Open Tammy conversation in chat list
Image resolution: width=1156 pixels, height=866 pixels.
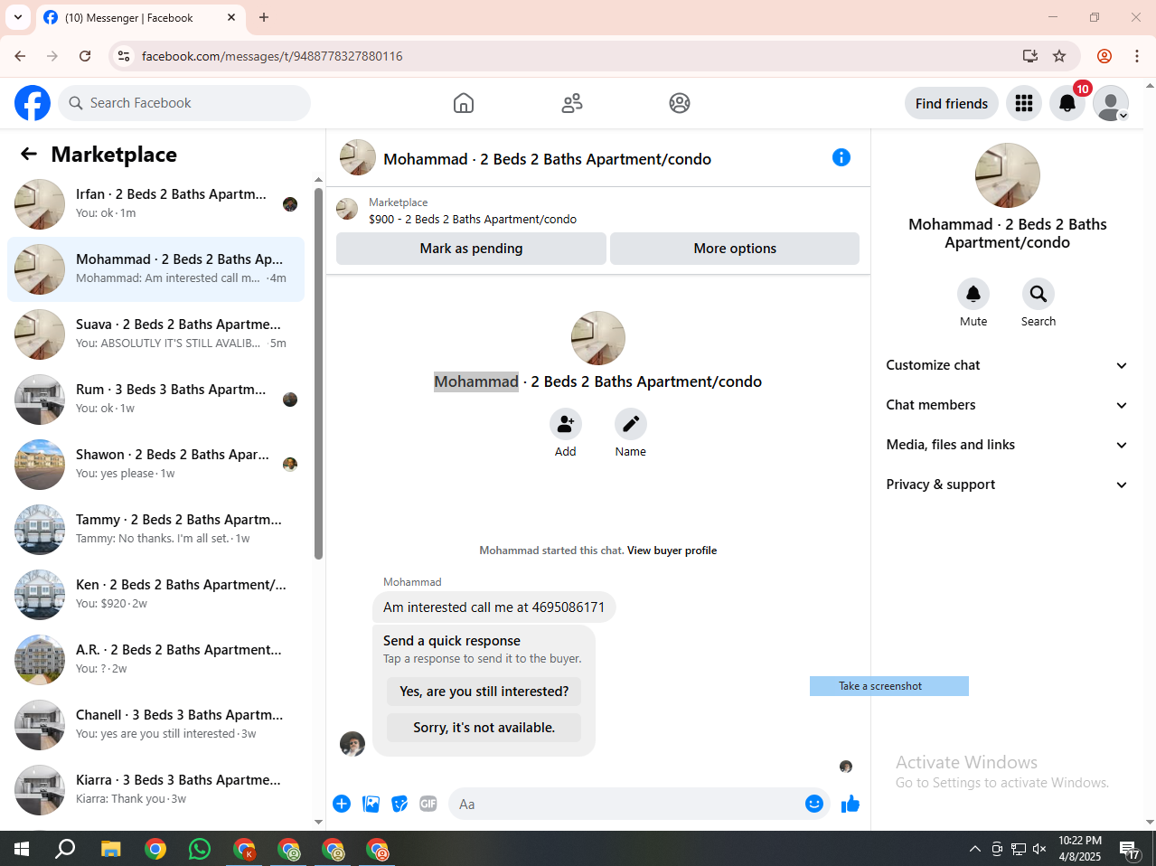point(155,530)
